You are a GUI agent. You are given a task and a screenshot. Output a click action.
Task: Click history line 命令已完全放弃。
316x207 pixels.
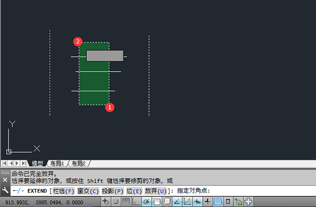pyautogui.click(x=34, y=173)
